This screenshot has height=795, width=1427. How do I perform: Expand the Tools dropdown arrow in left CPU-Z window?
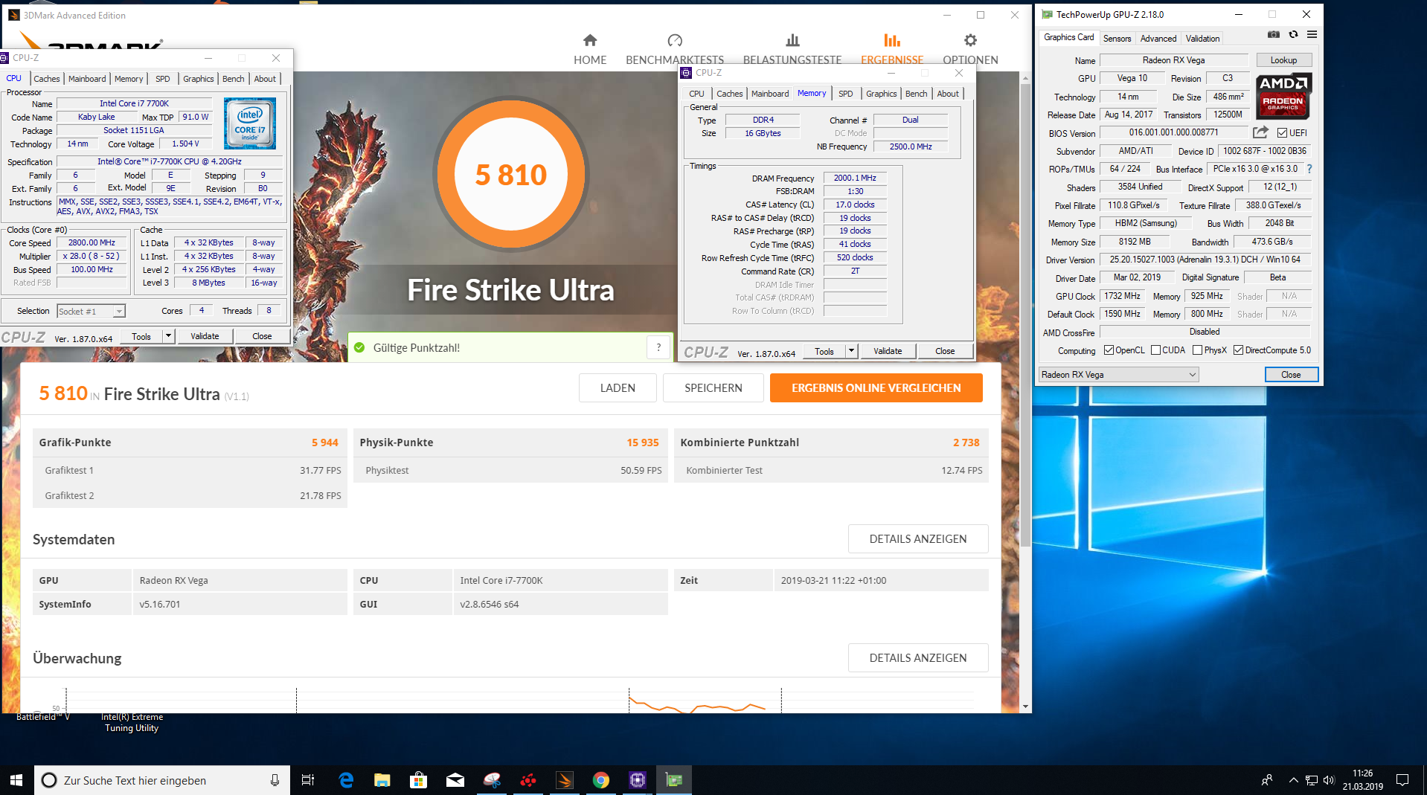(x=169, y=336)
